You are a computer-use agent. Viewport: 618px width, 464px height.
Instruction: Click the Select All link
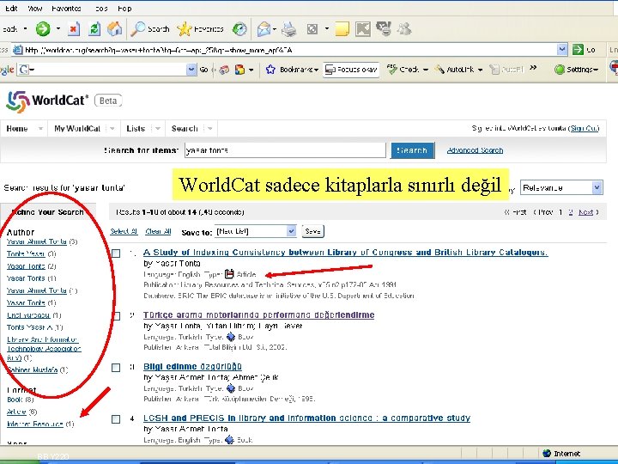coord(124,231)
